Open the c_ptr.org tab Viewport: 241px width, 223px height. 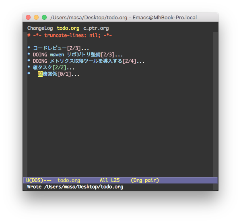coord(96,28)
